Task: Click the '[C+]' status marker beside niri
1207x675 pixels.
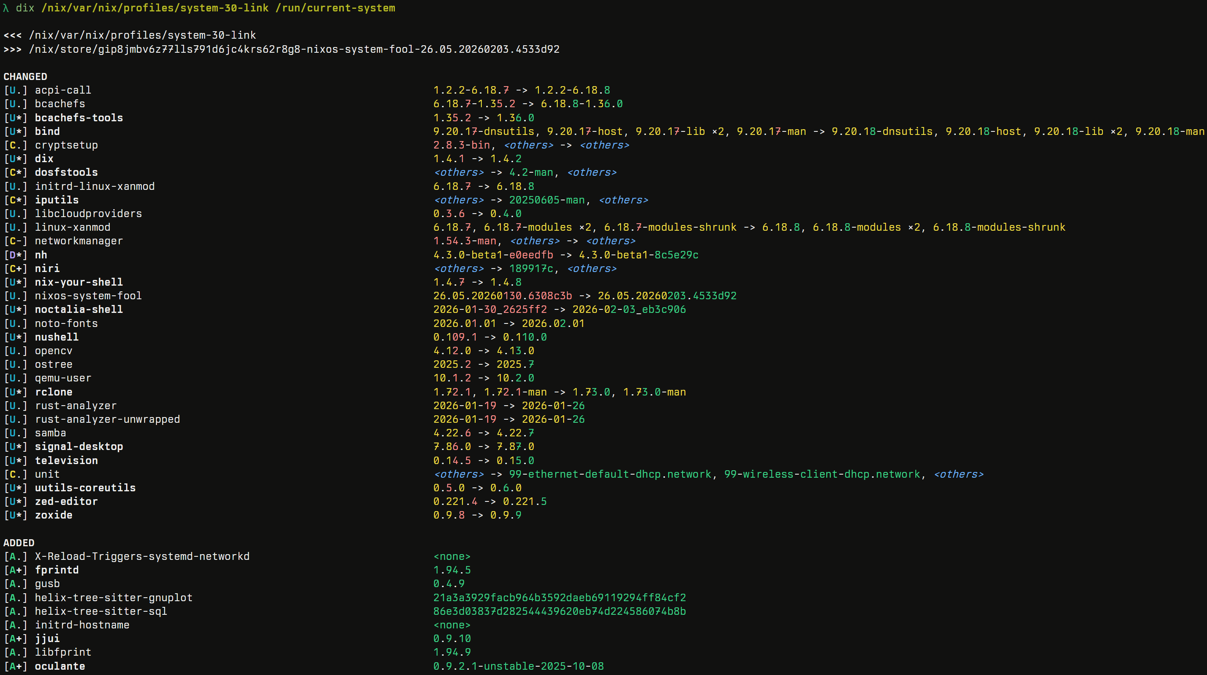Action: pos(16,268)
